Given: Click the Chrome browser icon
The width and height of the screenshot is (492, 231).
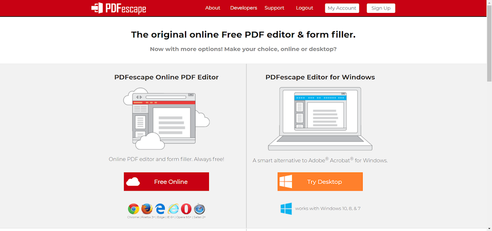Looking at the screenshot, I should click(134, 209).
